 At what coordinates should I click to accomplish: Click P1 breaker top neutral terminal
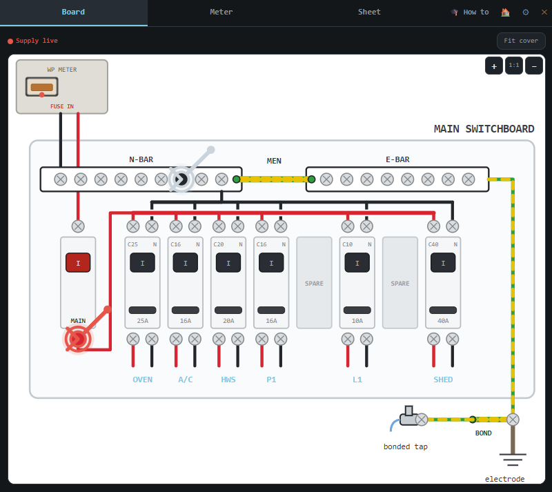281,226
